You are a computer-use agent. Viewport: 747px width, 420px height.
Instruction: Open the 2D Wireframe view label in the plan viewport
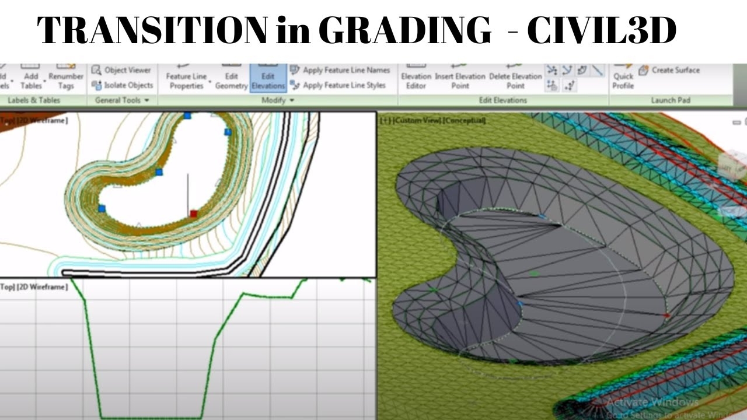point(42,121)
